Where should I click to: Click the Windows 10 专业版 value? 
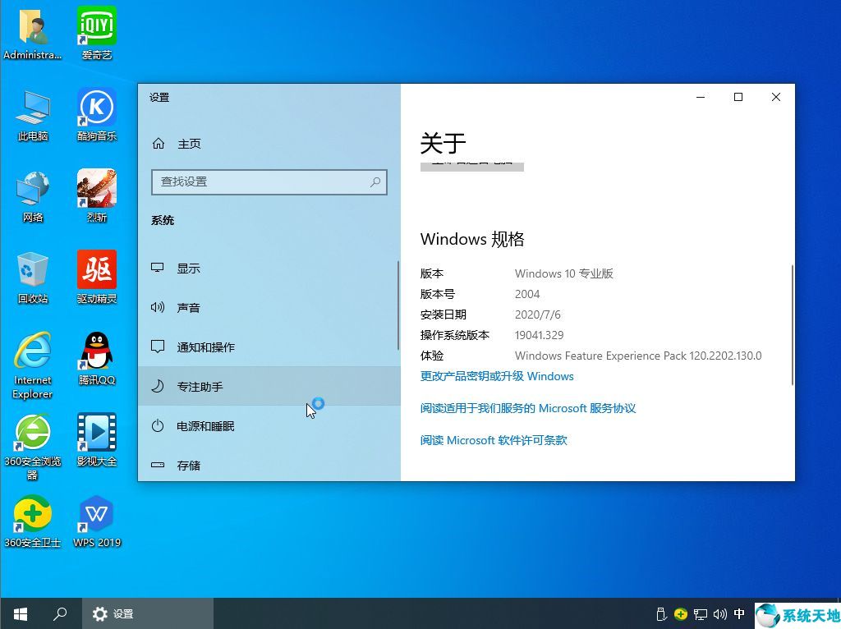pos(563,273)
